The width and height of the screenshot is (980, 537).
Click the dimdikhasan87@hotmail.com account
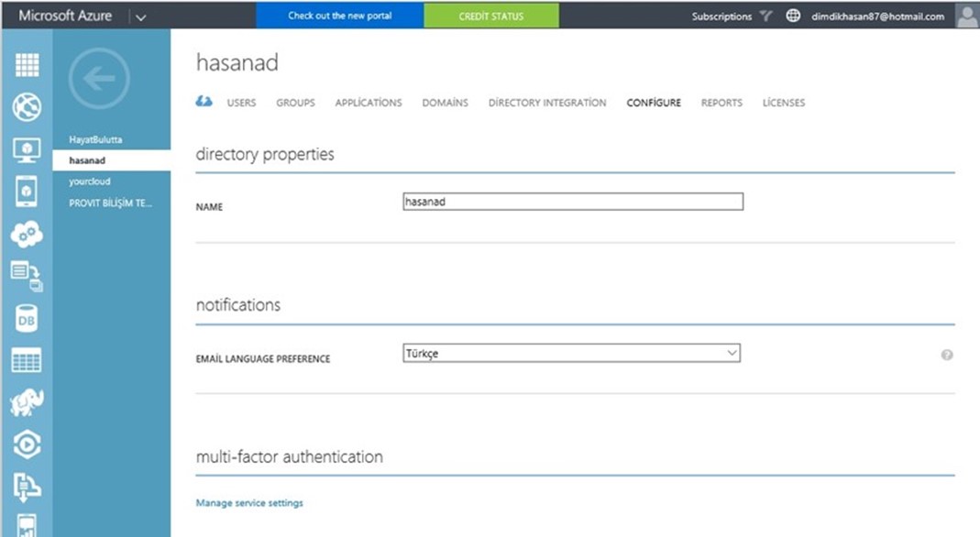877,16
